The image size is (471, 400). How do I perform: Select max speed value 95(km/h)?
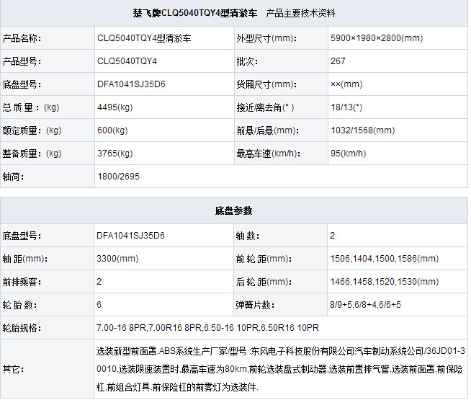[348, 154]
